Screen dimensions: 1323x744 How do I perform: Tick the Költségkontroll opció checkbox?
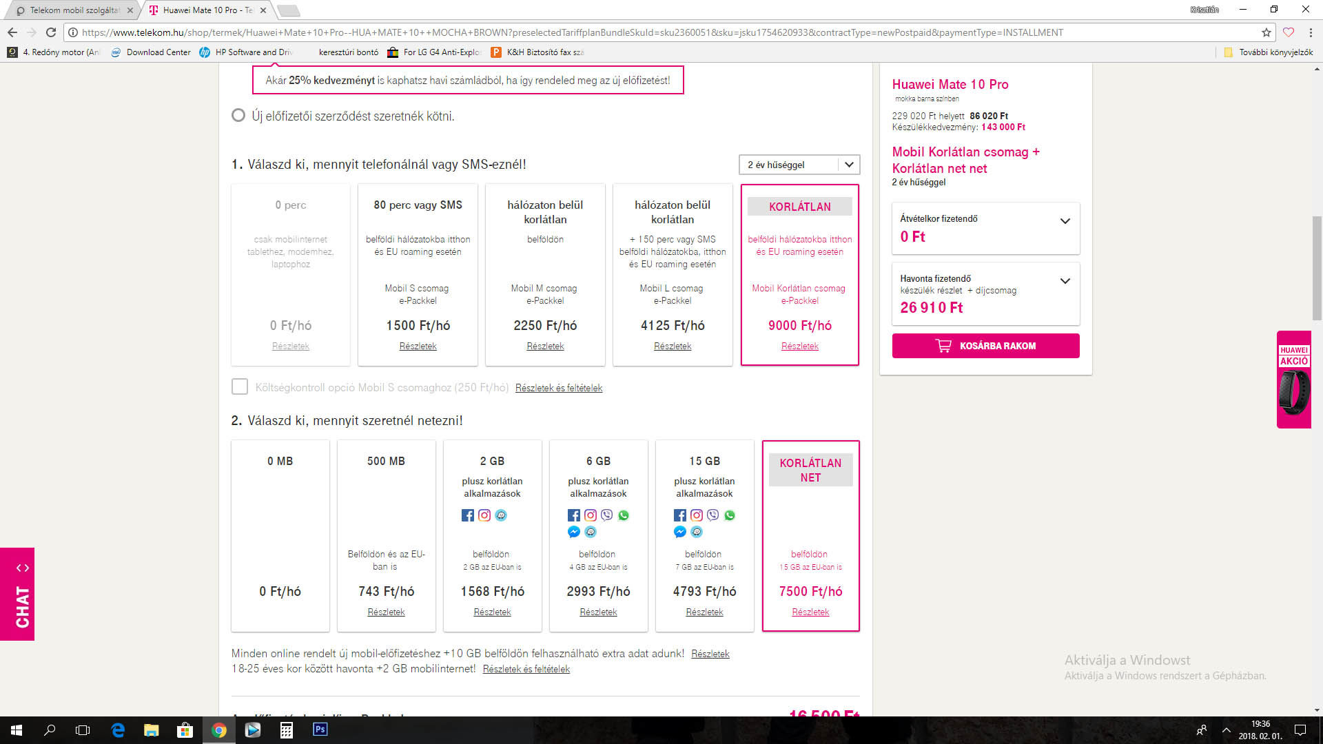pos(240,386)
